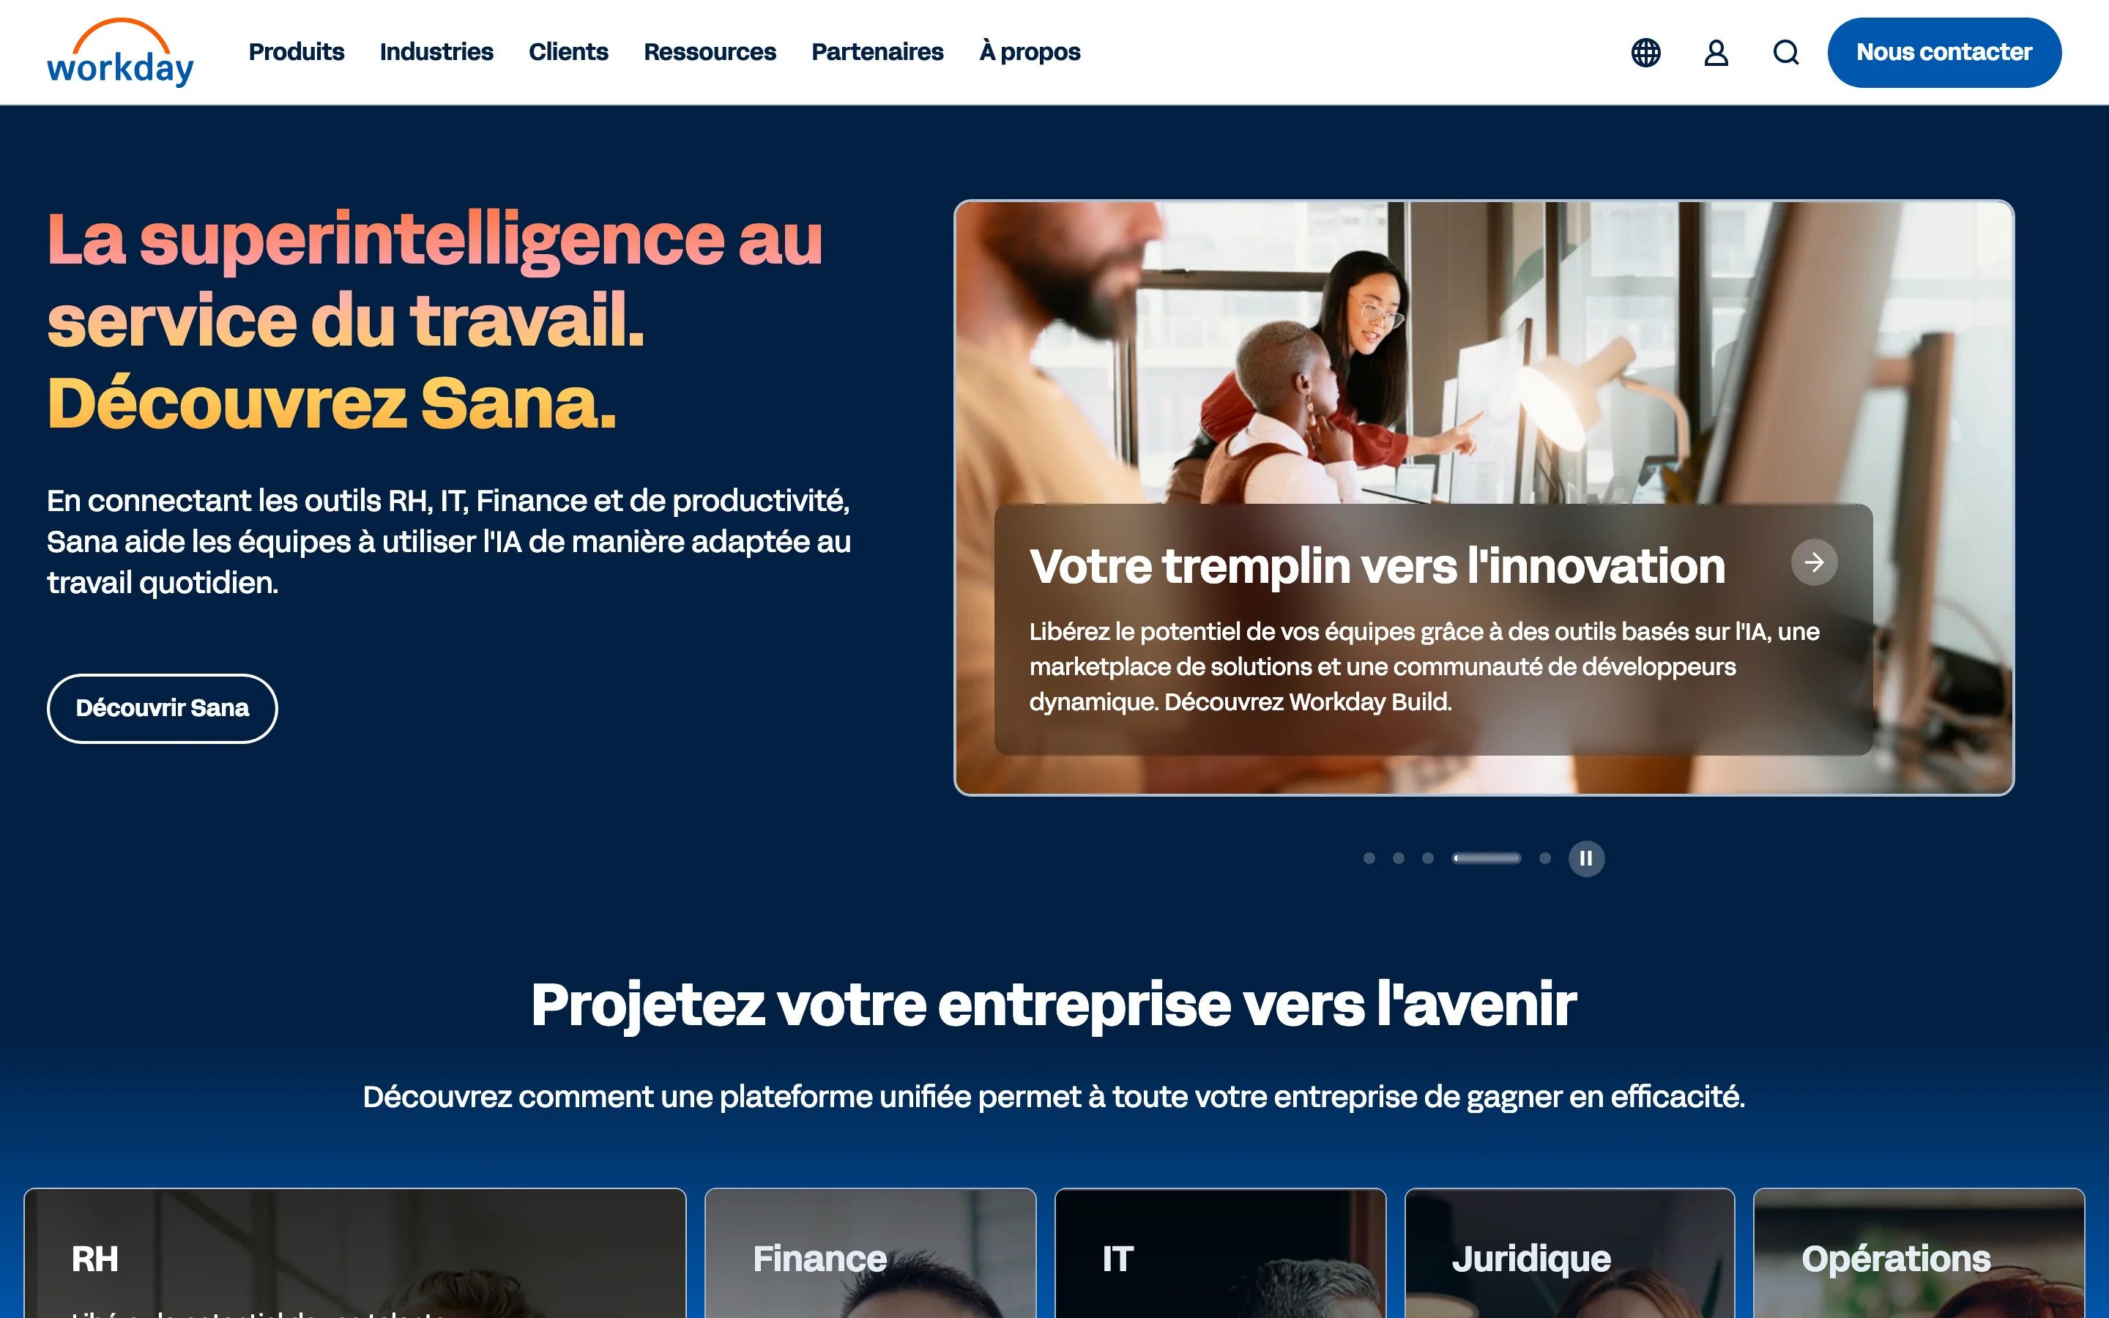Click the arrow on the innovation card
Image resolution: width=2109 pixels, height=1318 pixels.
pos(1815,562)
